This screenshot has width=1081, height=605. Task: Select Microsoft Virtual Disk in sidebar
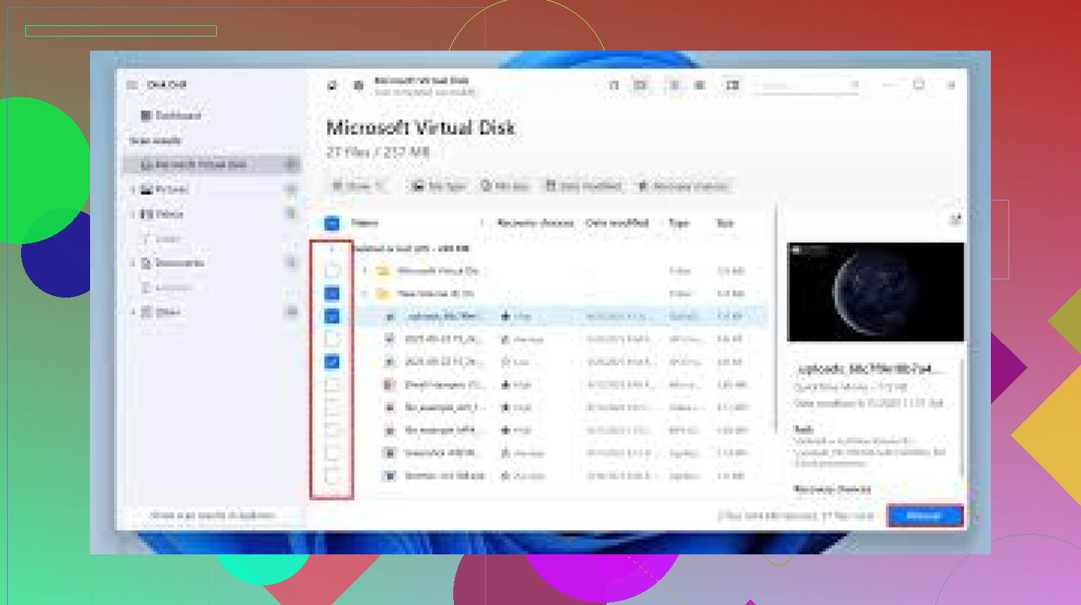[201, 165]
